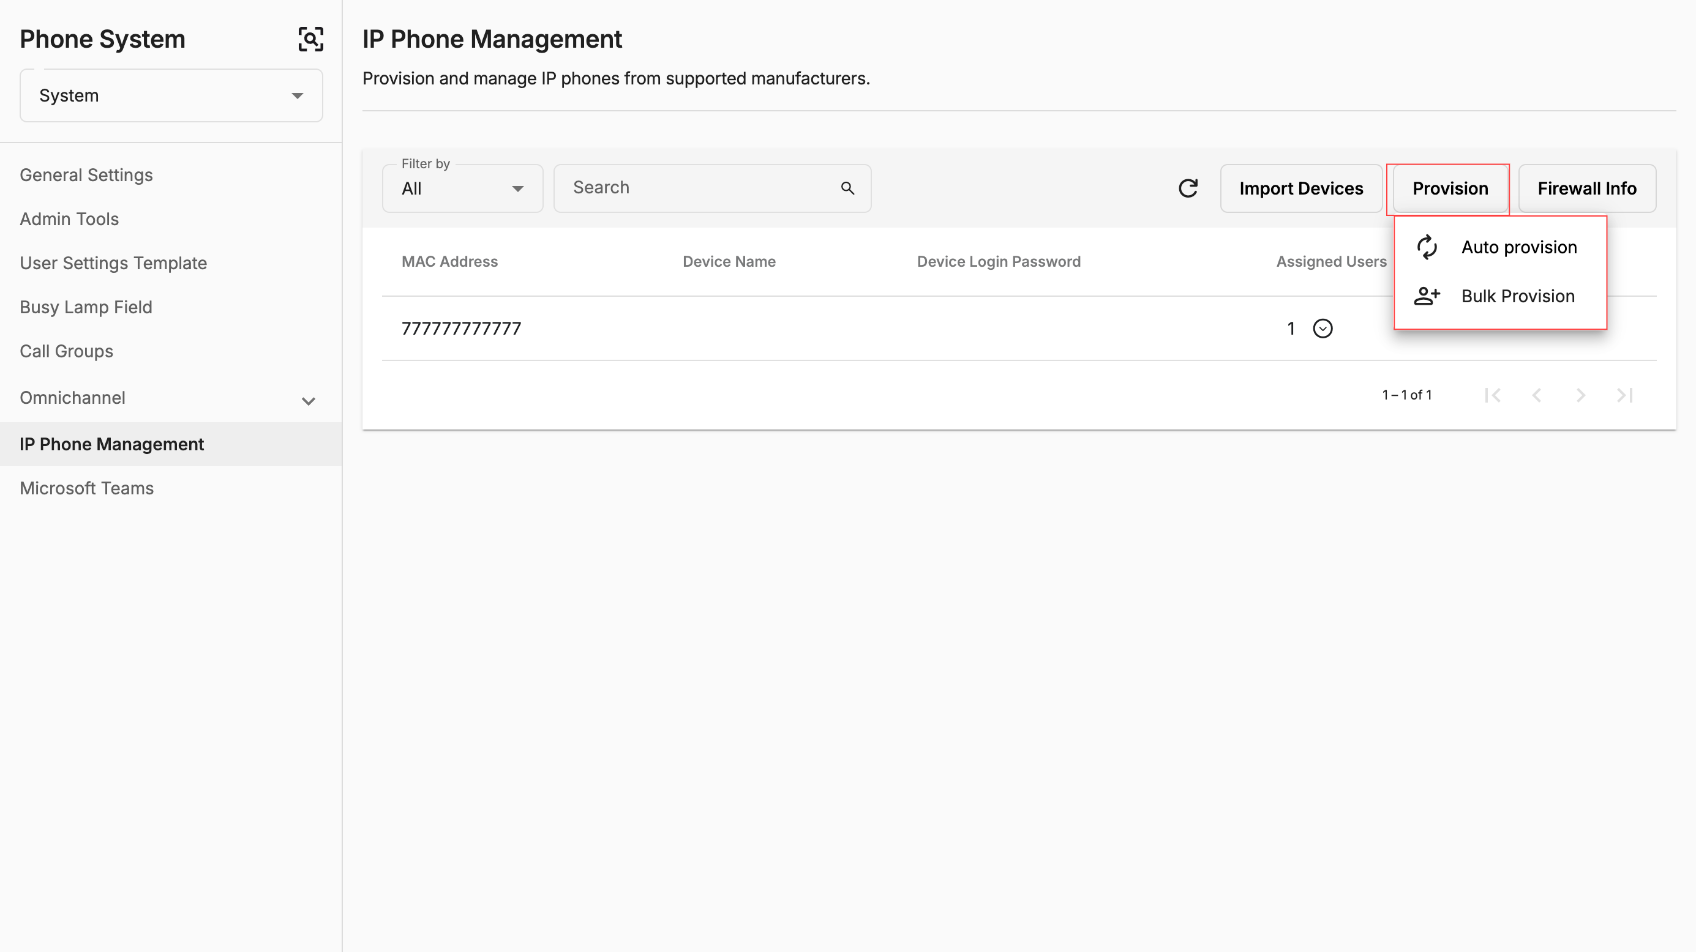Click the 1–1 of 1 pagination text
Screen dimensions: 1696x952
[x=1407, y=395]
